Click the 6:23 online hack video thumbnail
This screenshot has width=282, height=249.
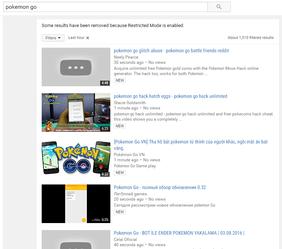tap(76, 113)
